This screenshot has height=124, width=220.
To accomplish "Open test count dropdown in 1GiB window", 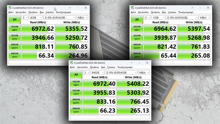I will pyautogui.click(x=147, y=17).
